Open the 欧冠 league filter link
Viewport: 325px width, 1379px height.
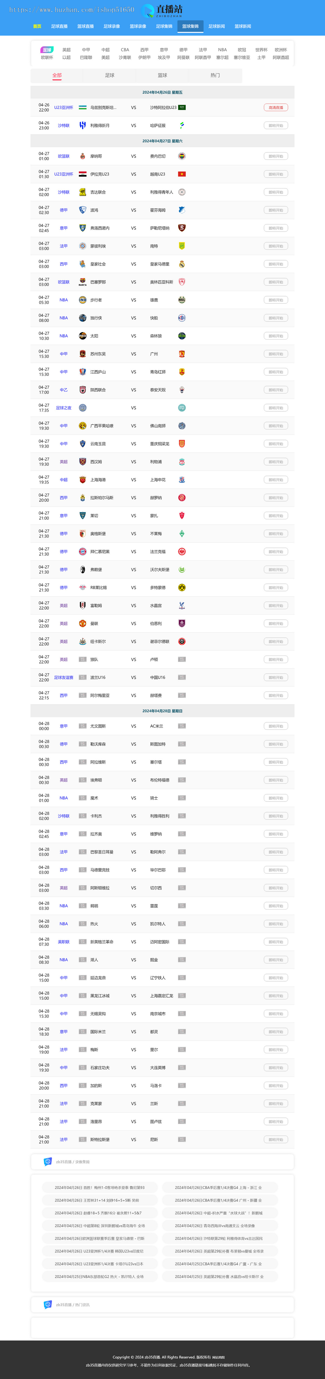242,50
